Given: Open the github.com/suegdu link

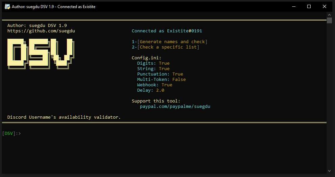Looking at the screenshot, I should [x=41, y=31].
